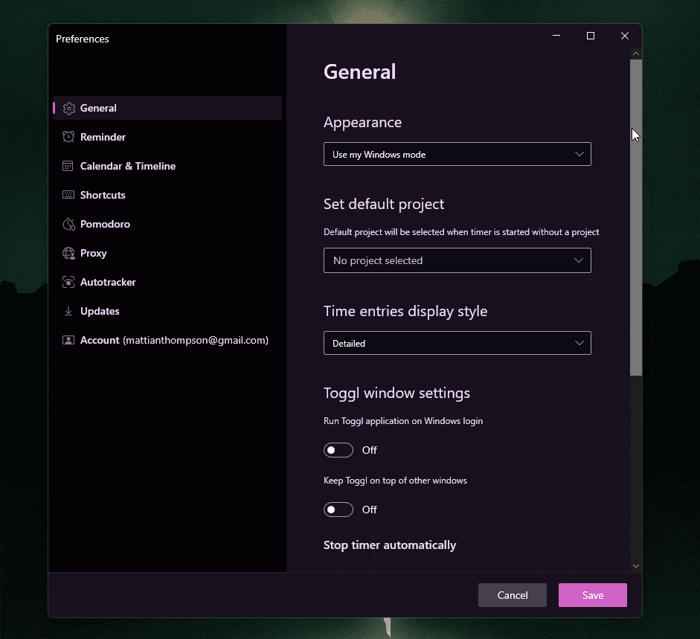The image size is (700, 639).
Task: Click the Proxy globe icon
Action: [x=68, y=253]
